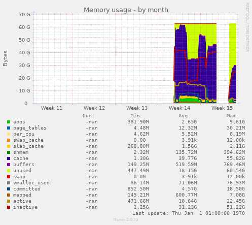Viewport: 252px width, 225px height.
Task: Click the shmem min value '2.32M'
Action: [x=141, y=152]
